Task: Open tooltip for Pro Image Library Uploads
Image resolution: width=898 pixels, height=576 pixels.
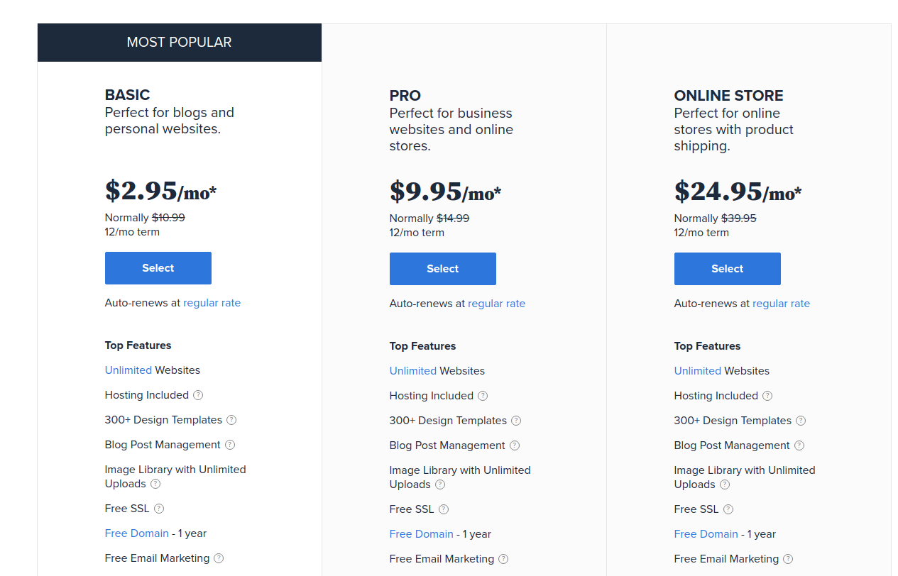Action: (x=440, y=484)
